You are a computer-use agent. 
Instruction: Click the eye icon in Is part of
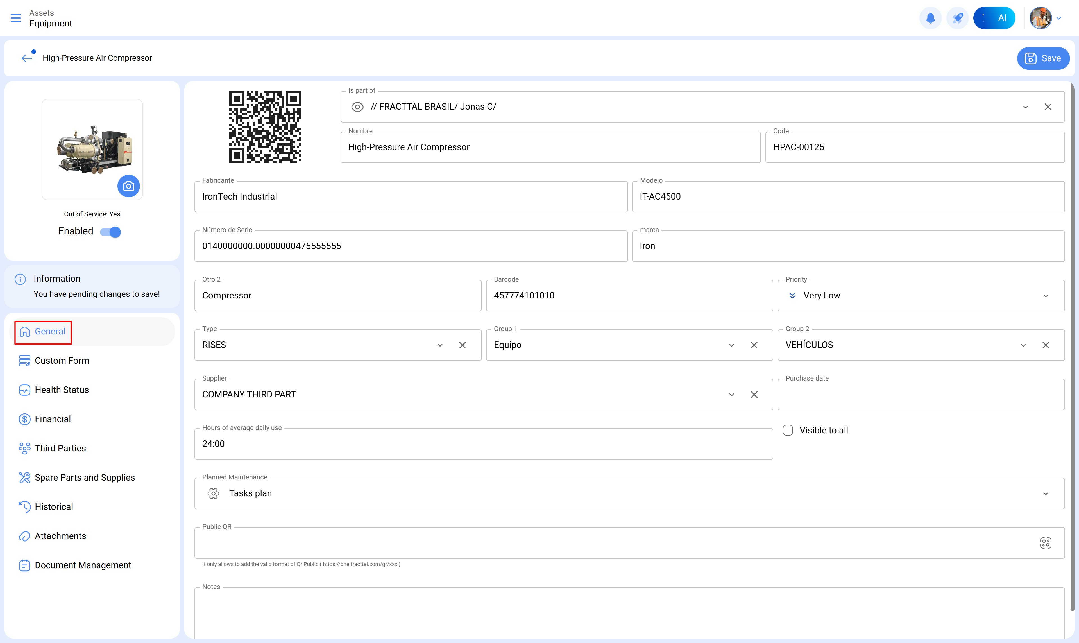click(x=357, y=107)
